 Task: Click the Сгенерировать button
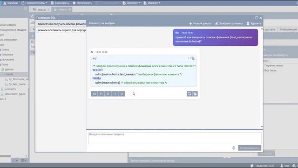250,148
